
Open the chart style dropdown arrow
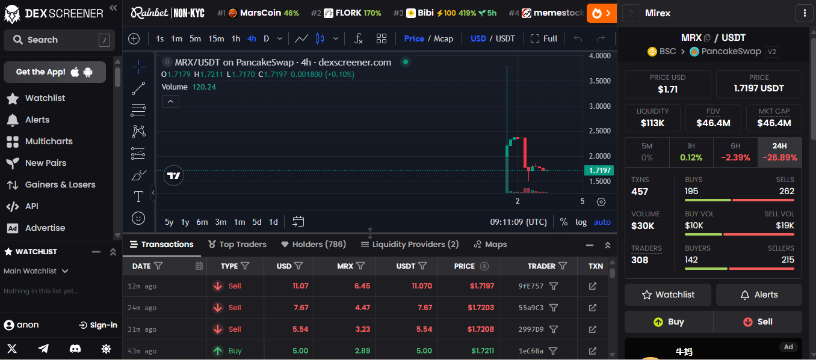[336, 38]
